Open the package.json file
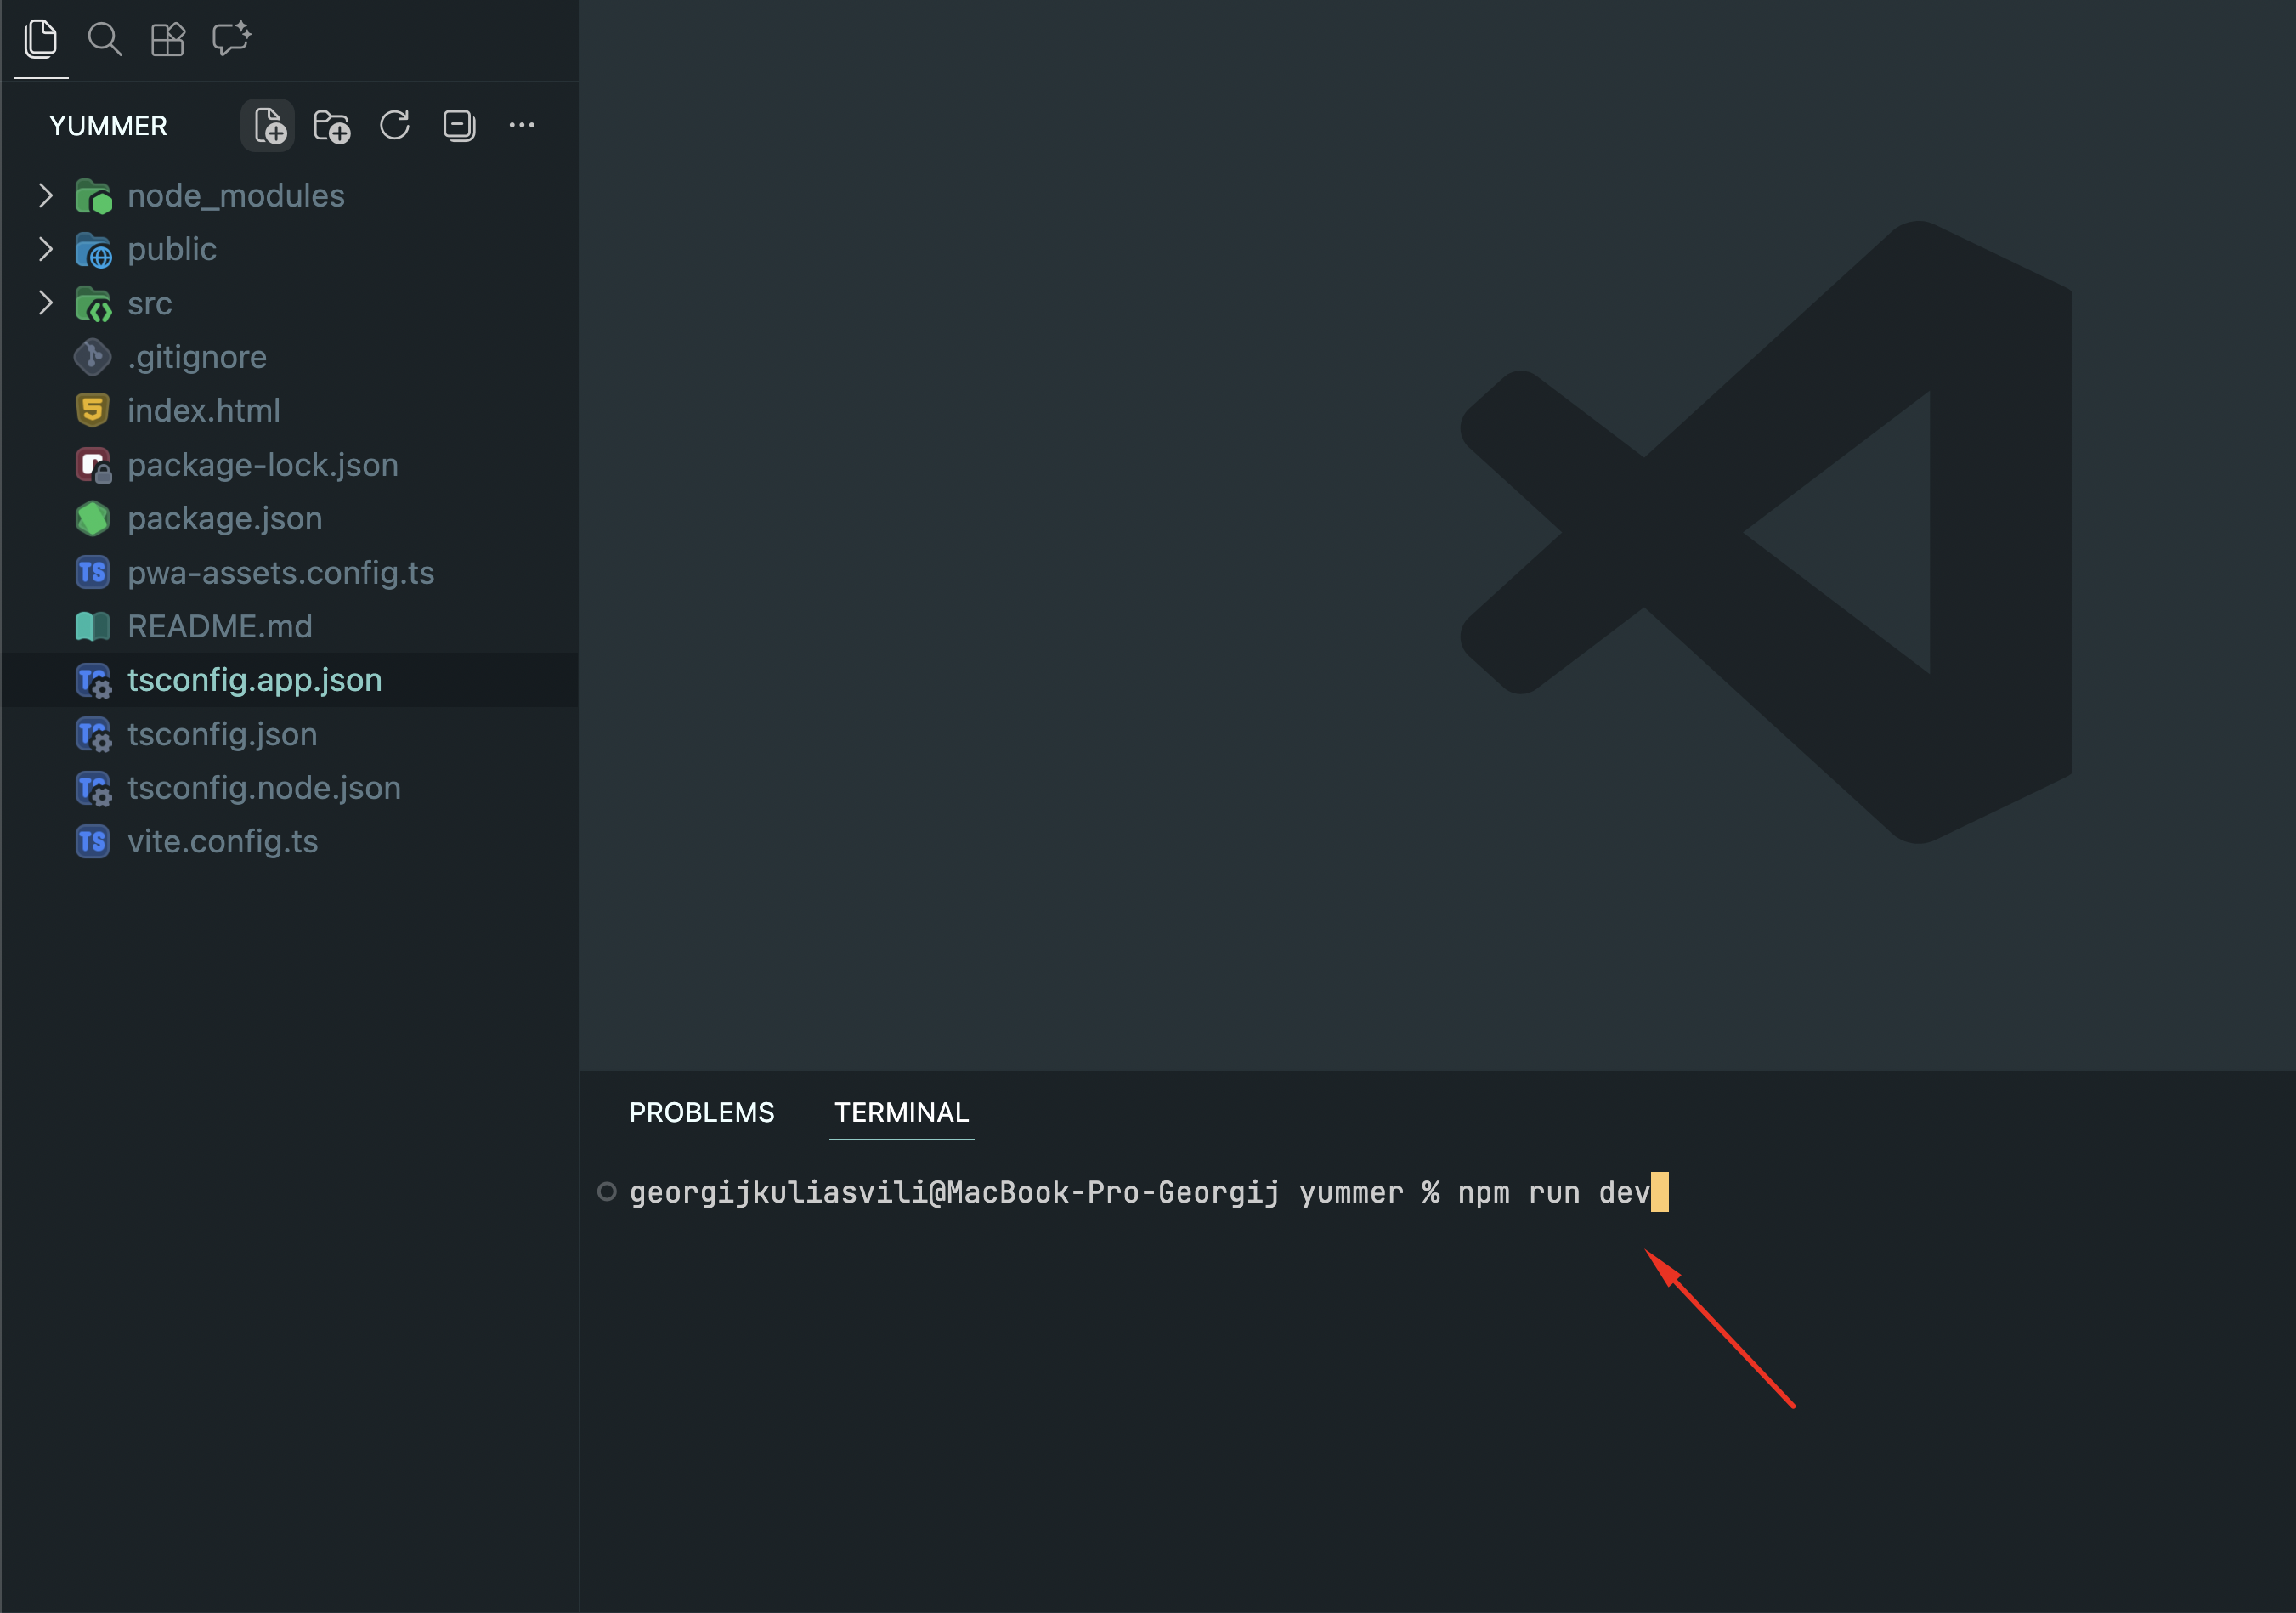The width and height of the screenshot is (2296, 1613). pos(224,518)
